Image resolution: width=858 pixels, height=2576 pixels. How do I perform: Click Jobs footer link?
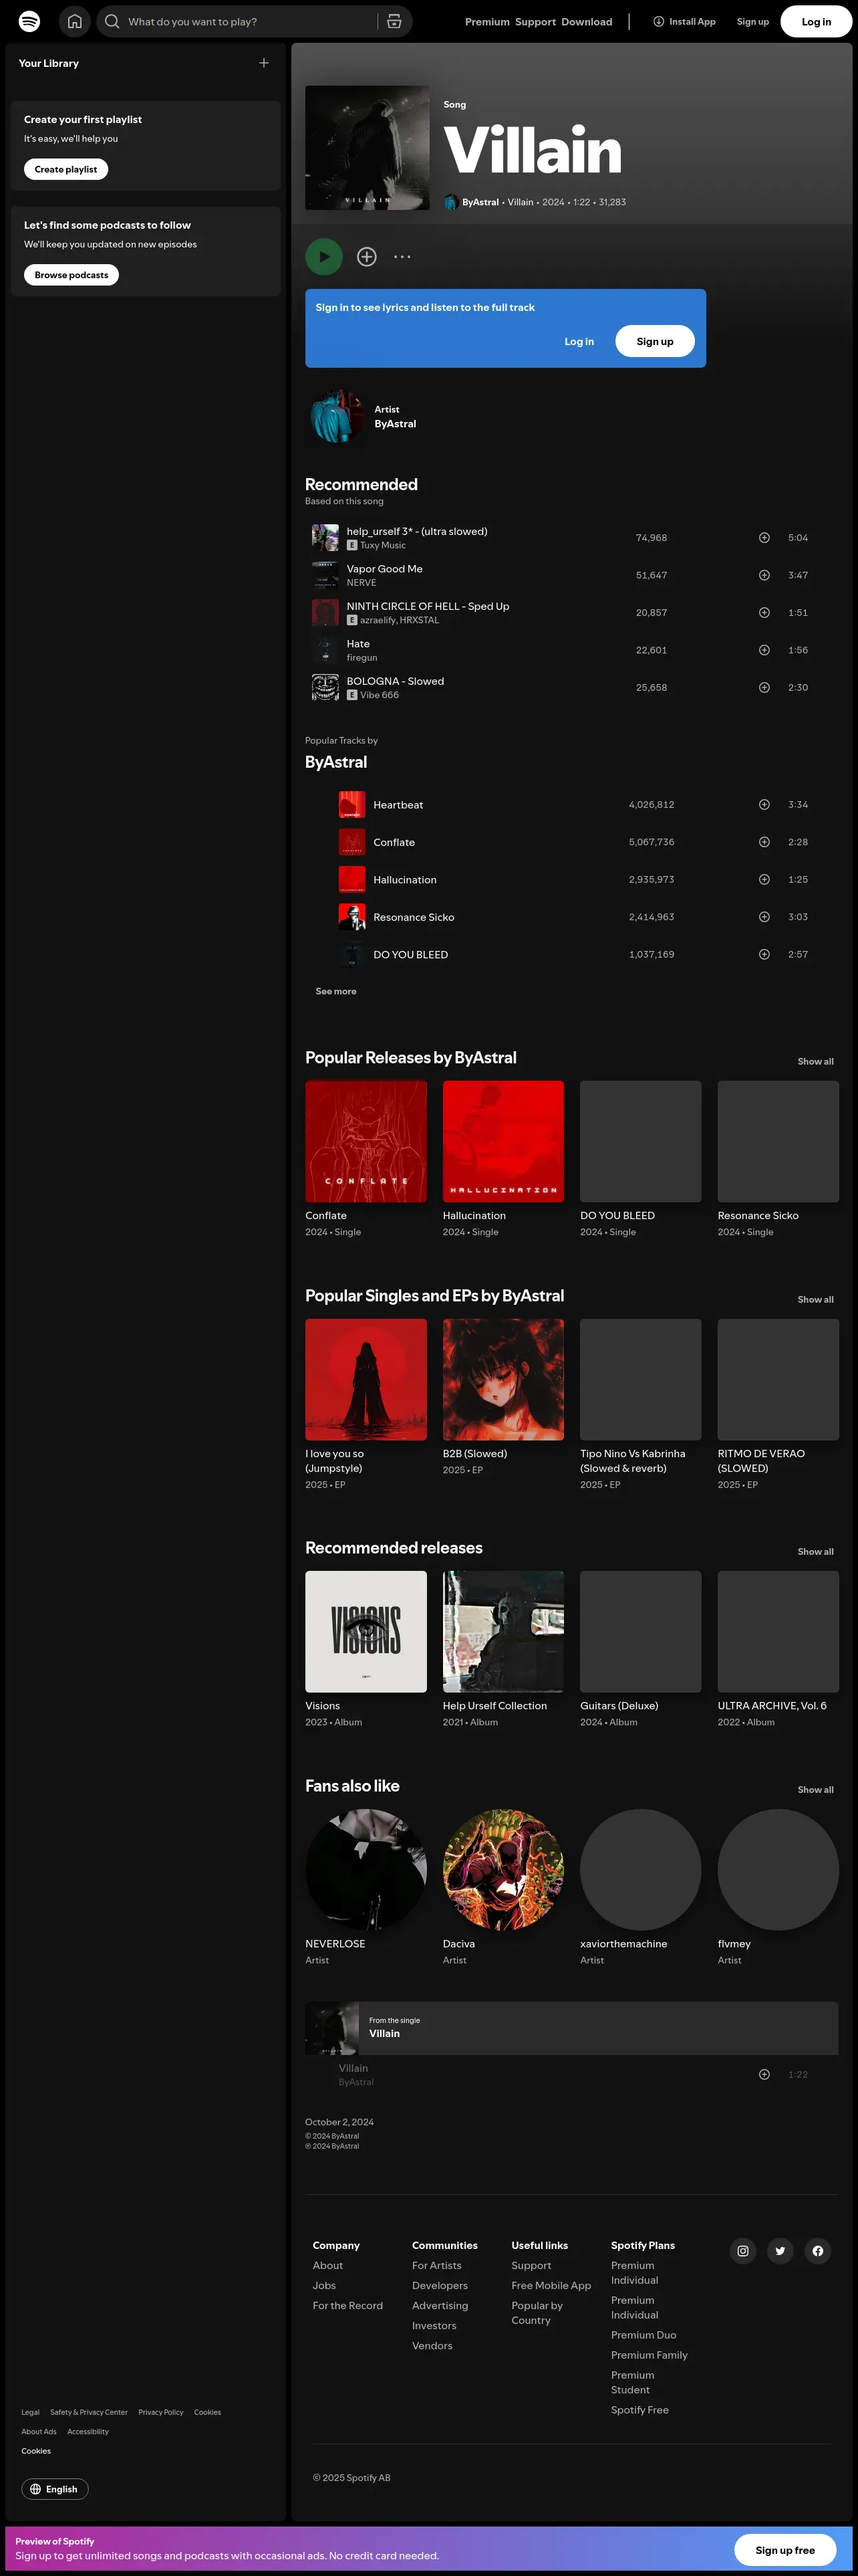tap(323, 2286)
